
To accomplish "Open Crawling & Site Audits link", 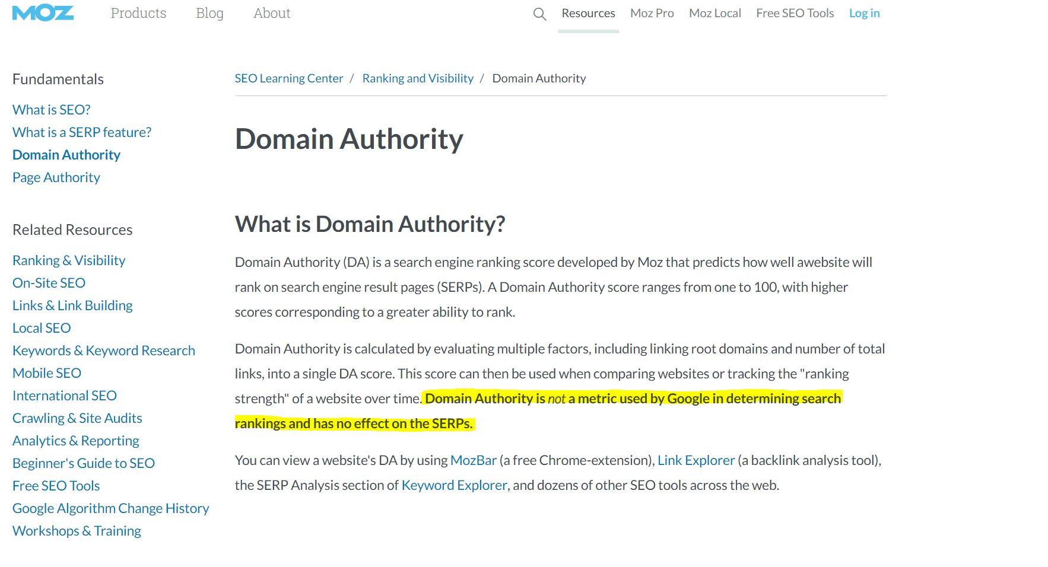I will pyautogui.click(x=77, y=418).
